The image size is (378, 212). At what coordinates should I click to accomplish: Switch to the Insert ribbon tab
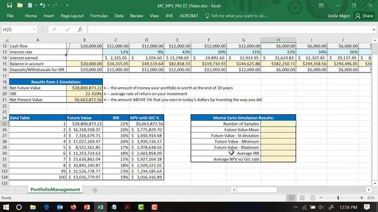48,16
